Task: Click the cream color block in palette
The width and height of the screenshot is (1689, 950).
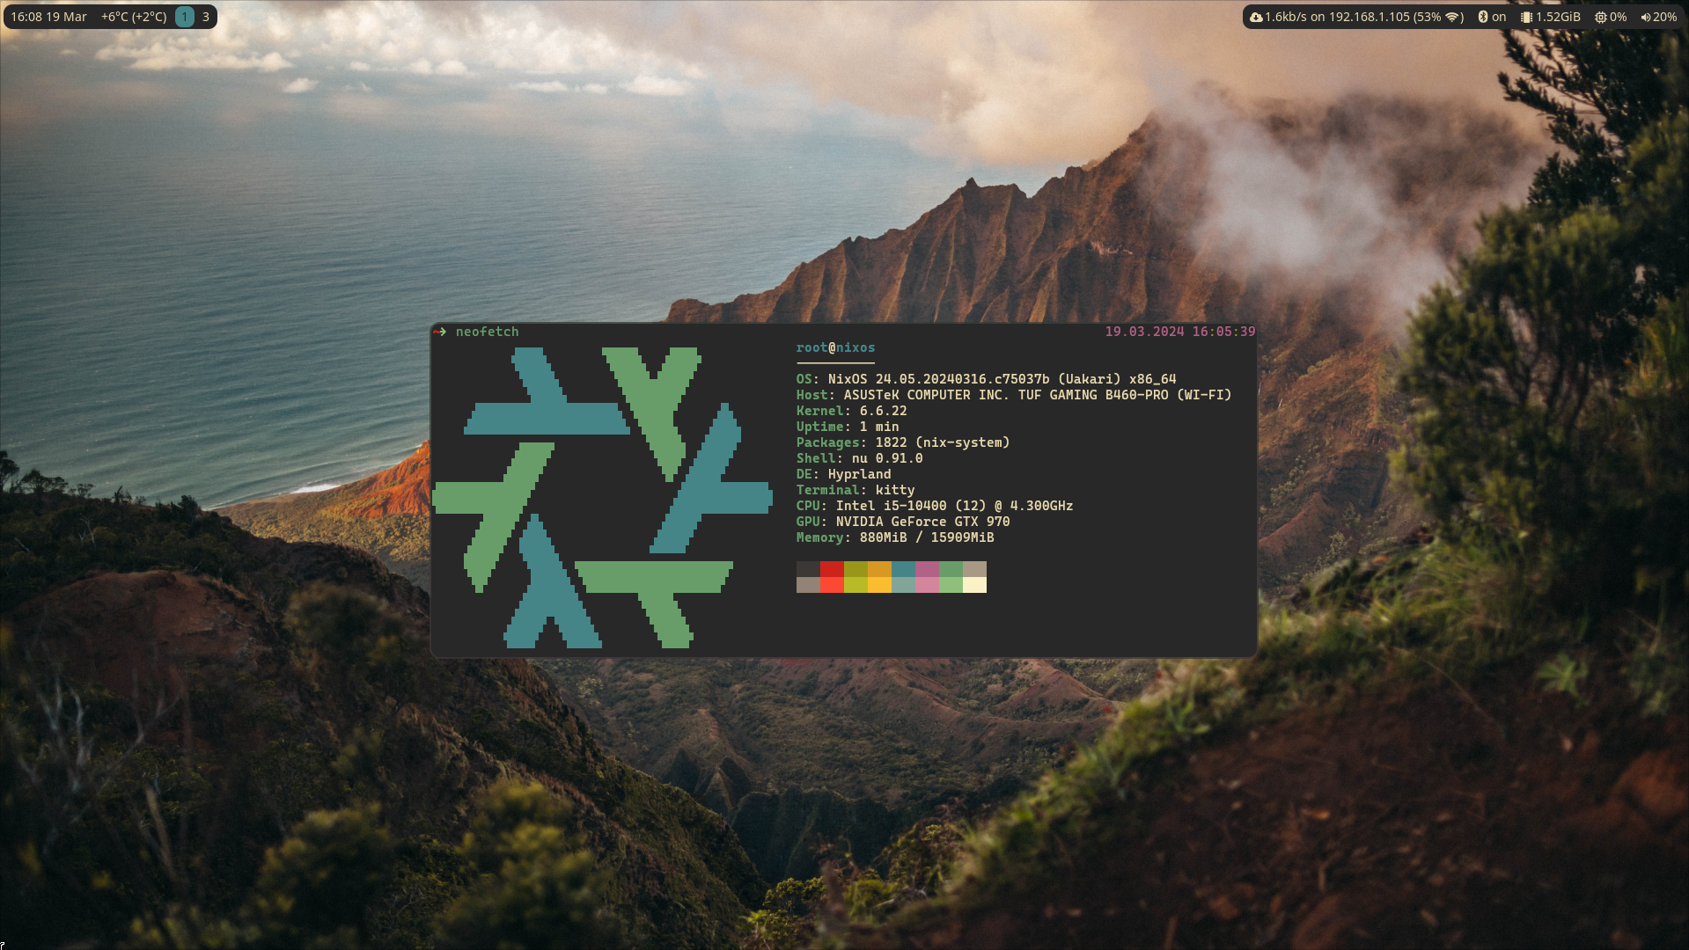Action: tap(974, 585)
